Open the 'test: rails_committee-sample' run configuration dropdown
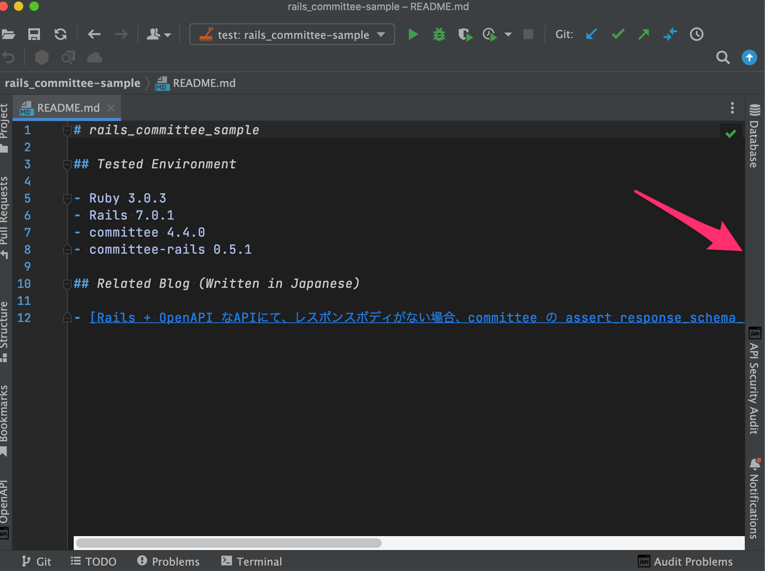765x571 pixels. (292, 34)
